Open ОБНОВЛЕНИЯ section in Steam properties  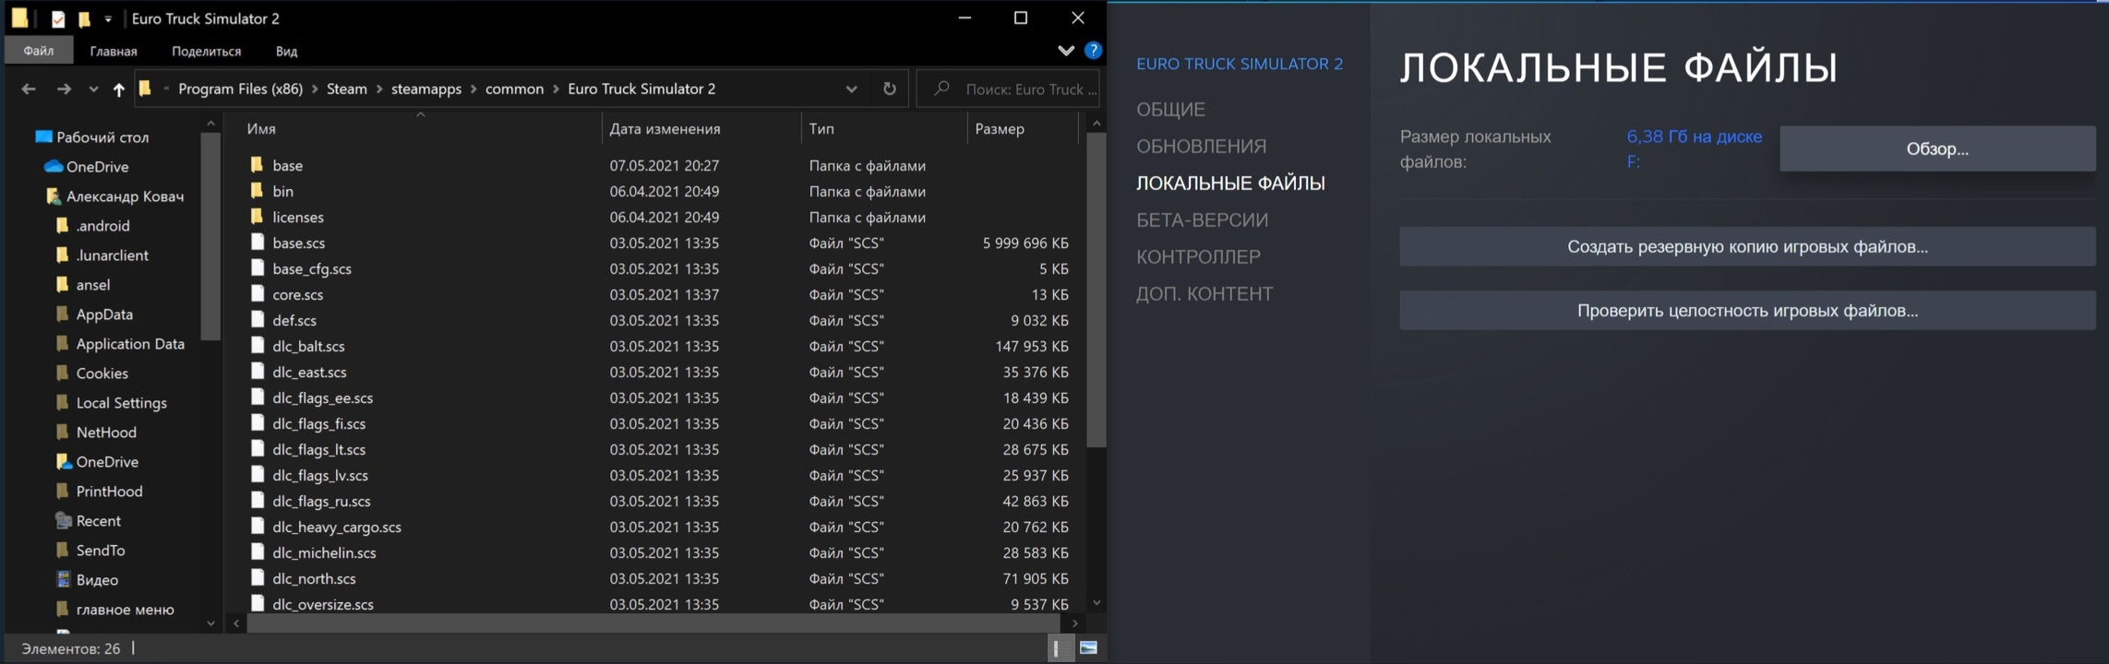tap(1201, 146)
